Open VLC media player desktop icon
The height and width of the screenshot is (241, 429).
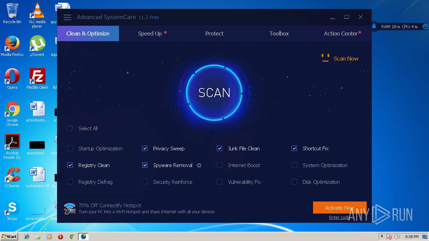point(37,15)
